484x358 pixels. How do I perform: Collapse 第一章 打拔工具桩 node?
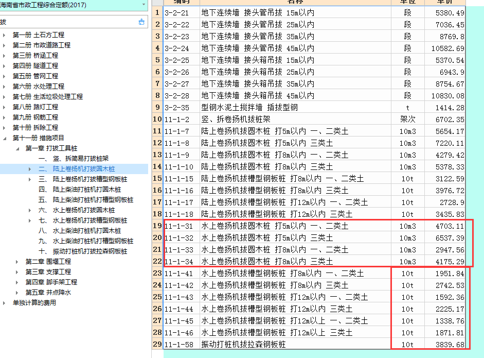tap(17, 149)
